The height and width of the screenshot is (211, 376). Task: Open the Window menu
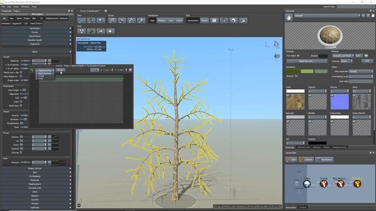click(25, 6)
